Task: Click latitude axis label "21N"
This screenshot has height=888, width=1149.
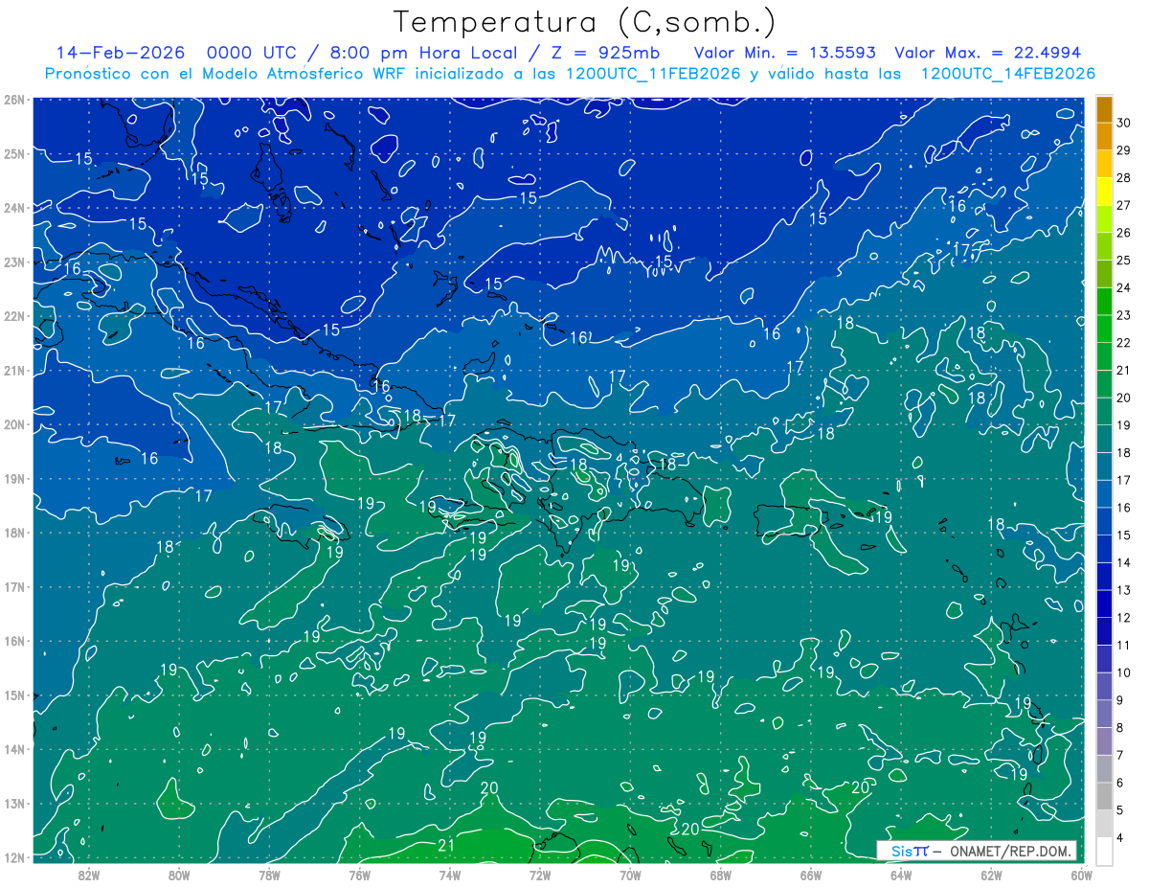Action: click(x=14, y=371)
